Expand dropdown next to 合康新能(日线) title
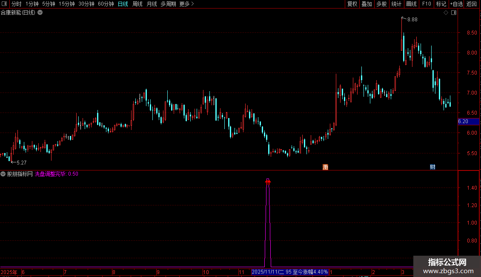Image resolution: width=481 pixels, height=277 pixels. pos(40,13)
